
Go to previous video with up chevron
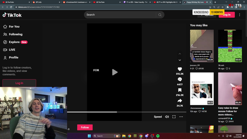(180, 54)
